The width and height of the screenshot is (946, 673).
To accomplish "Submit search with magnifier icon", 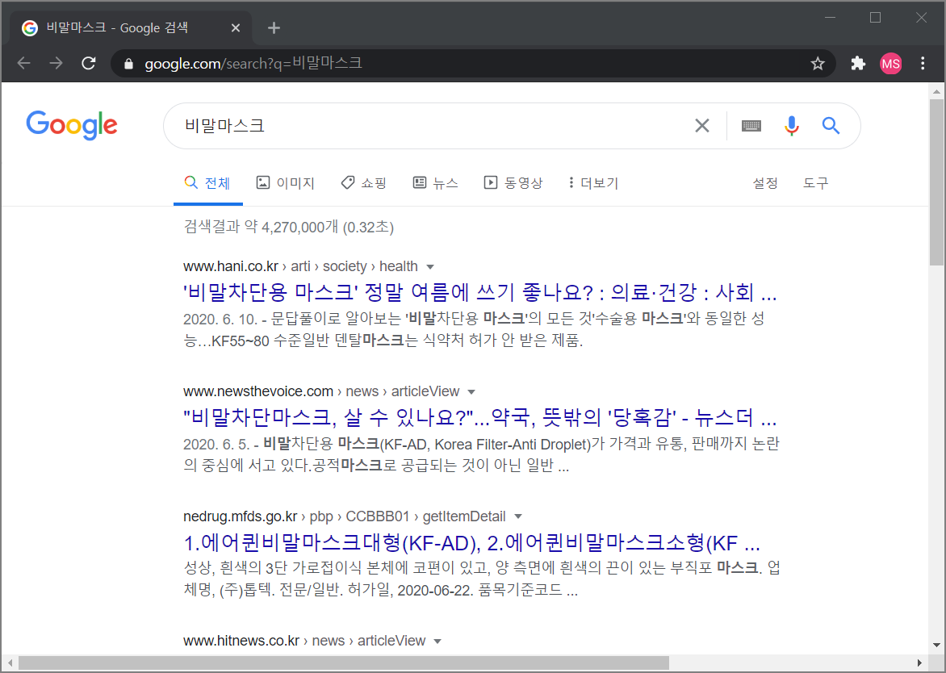I will pyautogui.click(x=831, y=125).
